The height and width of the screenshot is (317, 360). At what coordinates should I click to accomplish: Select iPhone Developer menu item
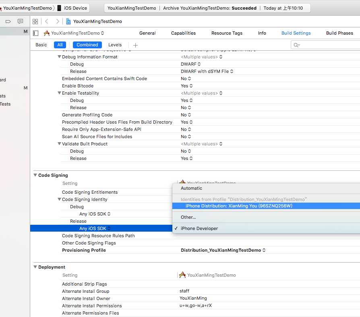click(x=266, y=228)
